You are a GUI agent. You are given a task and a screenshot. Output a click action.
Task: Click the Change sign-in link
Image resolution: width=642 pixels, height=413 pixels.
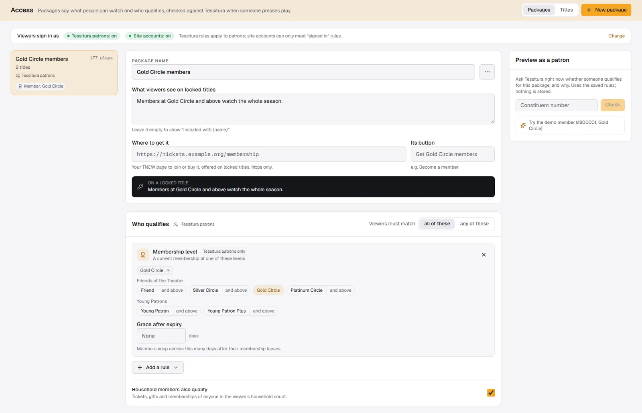click(x=616, y=36)
